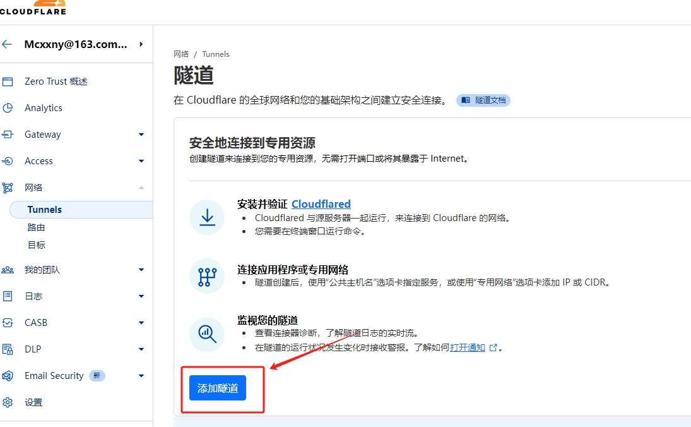Click the 新 badge beside Email Security
This screenshot has width=691, height=427.
[97, 376]
